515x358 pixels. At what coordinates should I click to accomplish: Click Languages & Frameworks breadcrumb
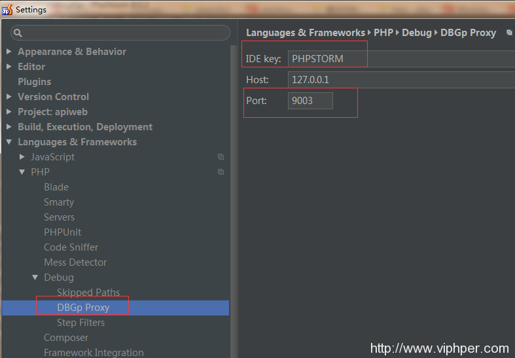(306, 33)
